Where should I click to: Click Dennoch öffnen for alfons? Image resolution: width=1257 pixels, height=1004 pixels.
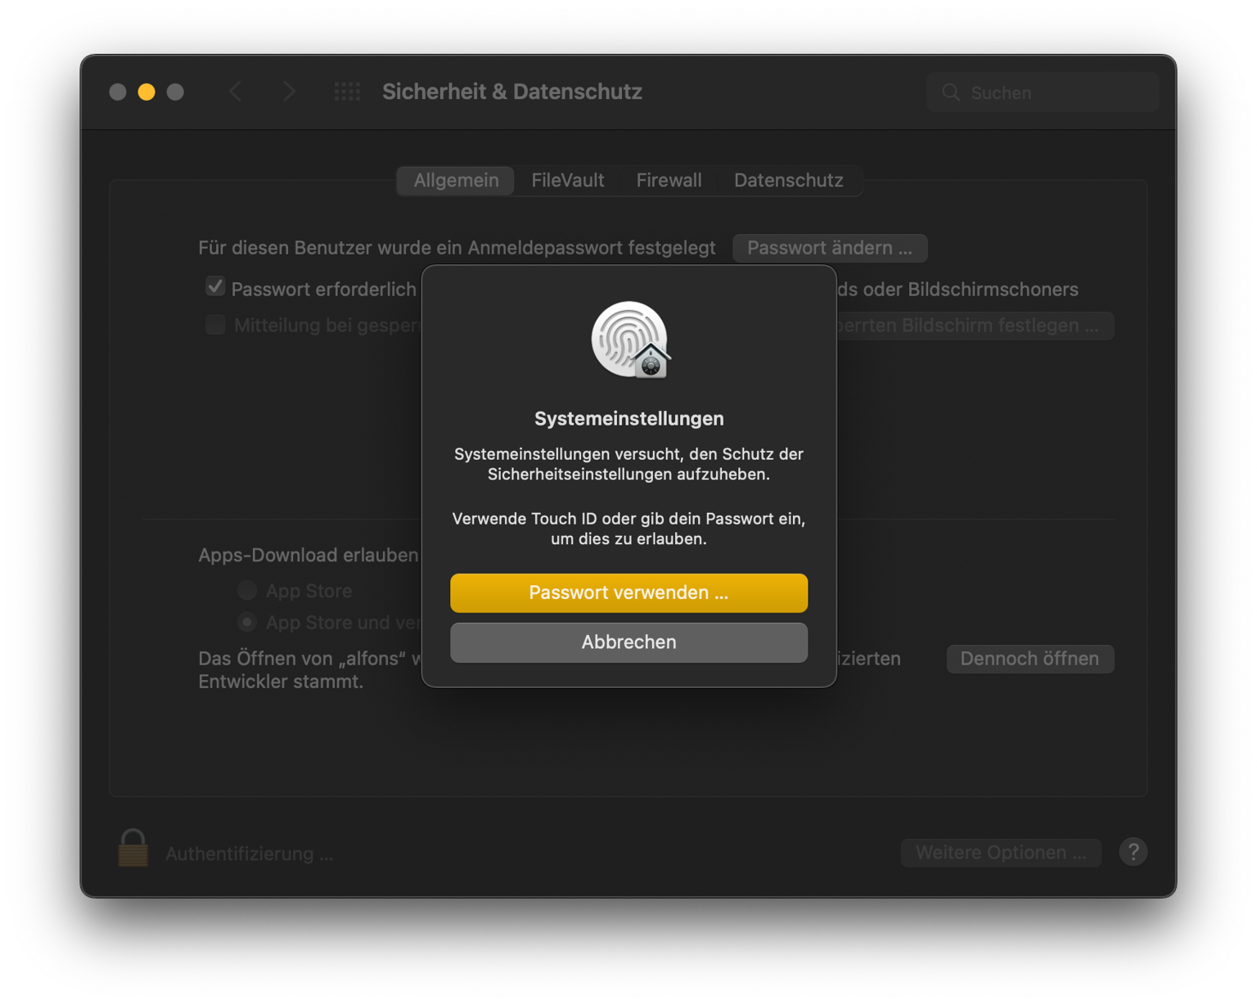[1029, 659]
